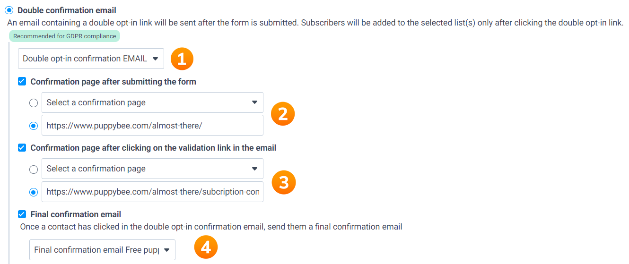Click the Final confirmation email label
Viewport: 629px width, 264px height.
[x=76, y=214]
